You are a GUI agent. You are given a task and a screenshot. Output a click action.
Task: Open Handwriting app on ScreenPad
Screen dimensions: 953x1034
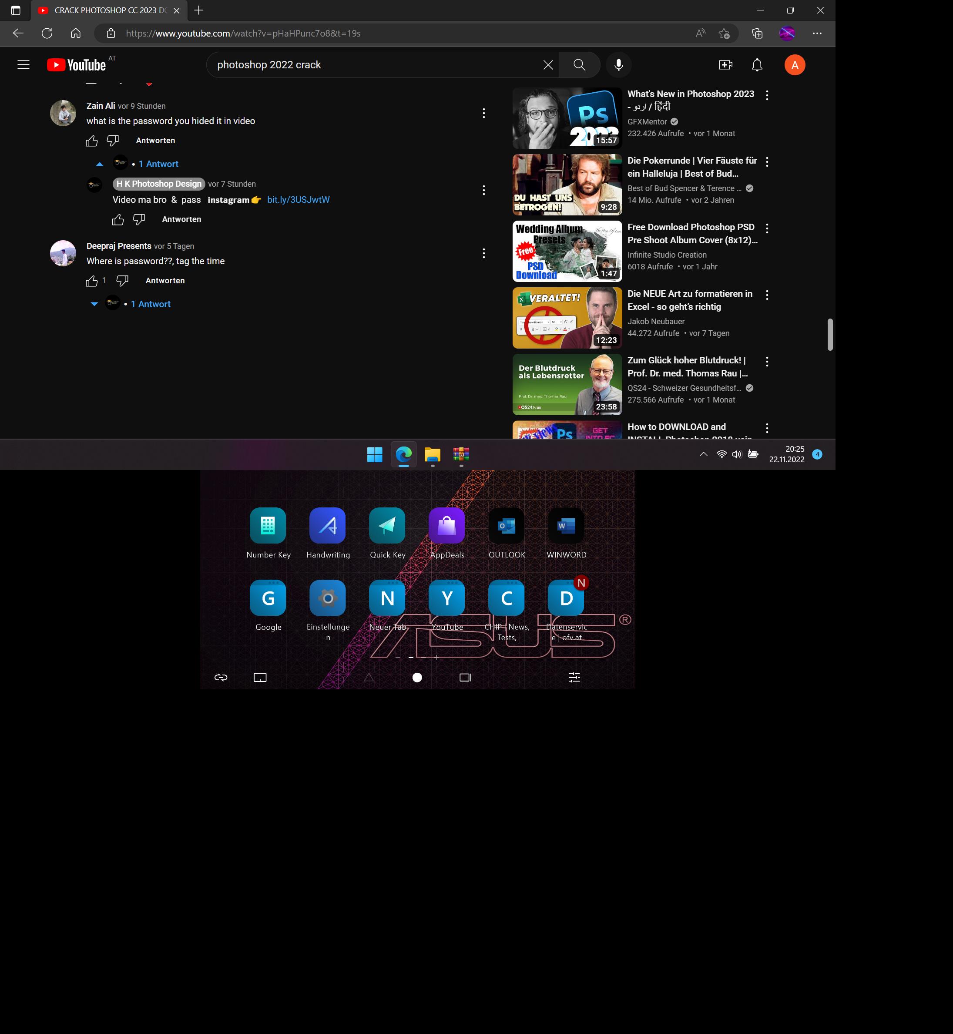coord(328,526)
